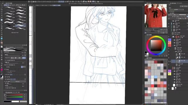Select the layer with two red thumbnails
Screen dimensions: 188x105
(180, 37)
